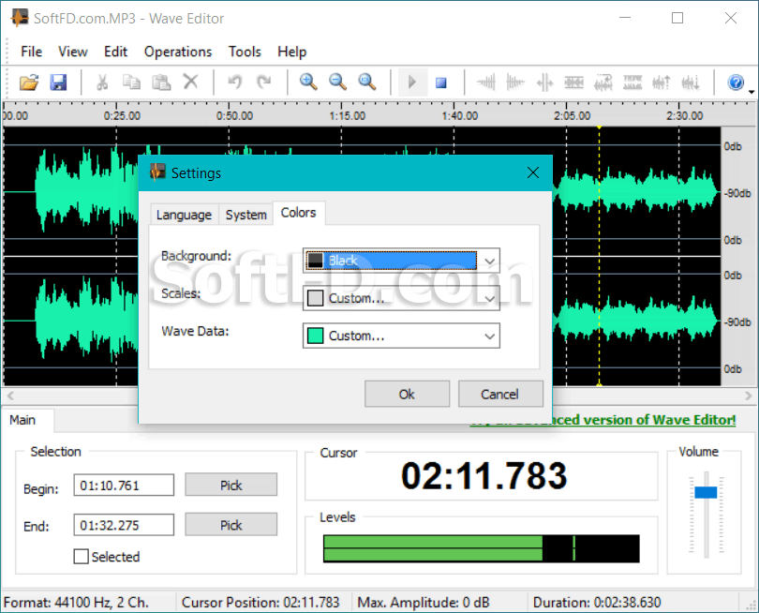Image resolution: width=759 pixels, height=613 pixels.
Task: Reduce volume with the down-arrow waveform icon
Action: pos(691,82)
